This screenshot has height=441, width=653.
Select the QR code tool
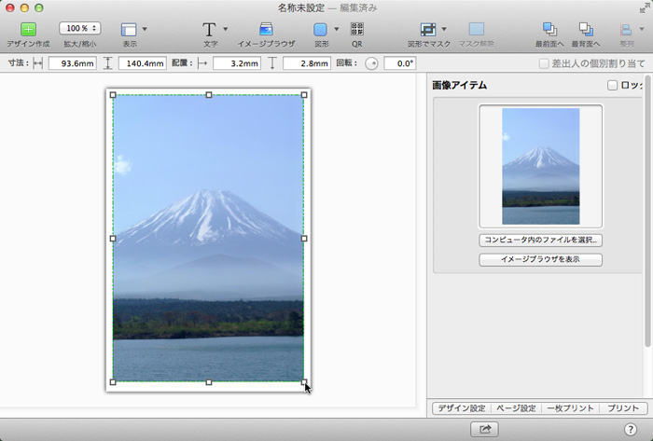(x=356, y=30)
